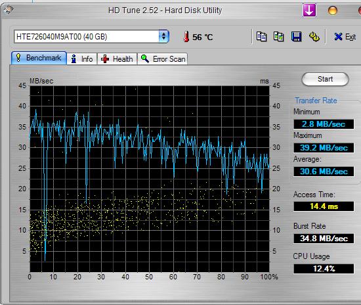This screenshot has height=305, width=361.
Task: Save results using the floppy disk icon
Action: (296, 36)
